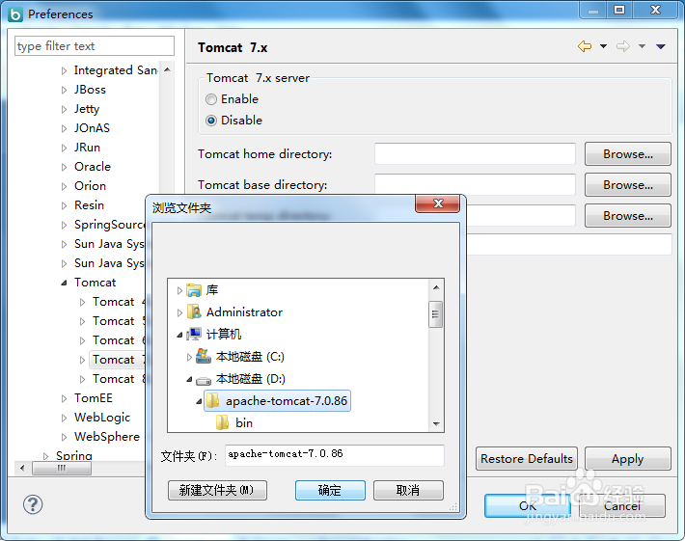Select the Enable radio button

pos(211,99)
